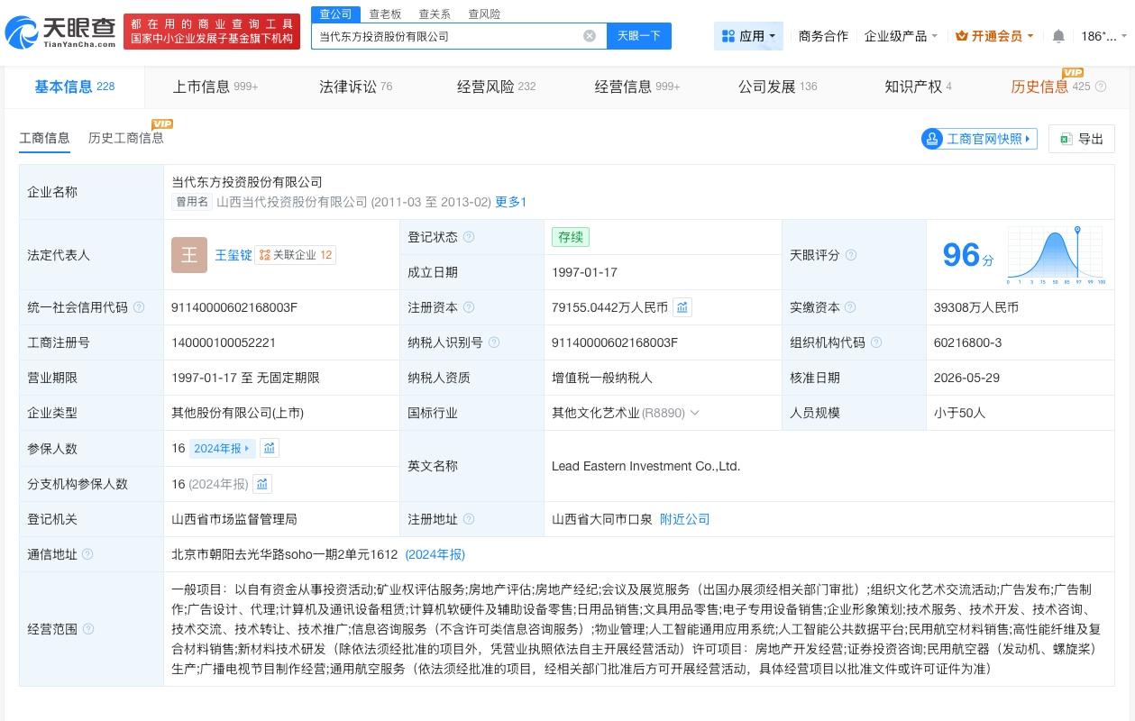The image size is (1135, 721).
Task: Open the 注册资本 chart icon
Action: [682, 307]
